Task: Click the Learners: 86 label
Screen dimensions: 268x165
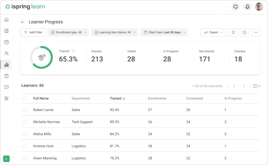Action: [33, 85]
